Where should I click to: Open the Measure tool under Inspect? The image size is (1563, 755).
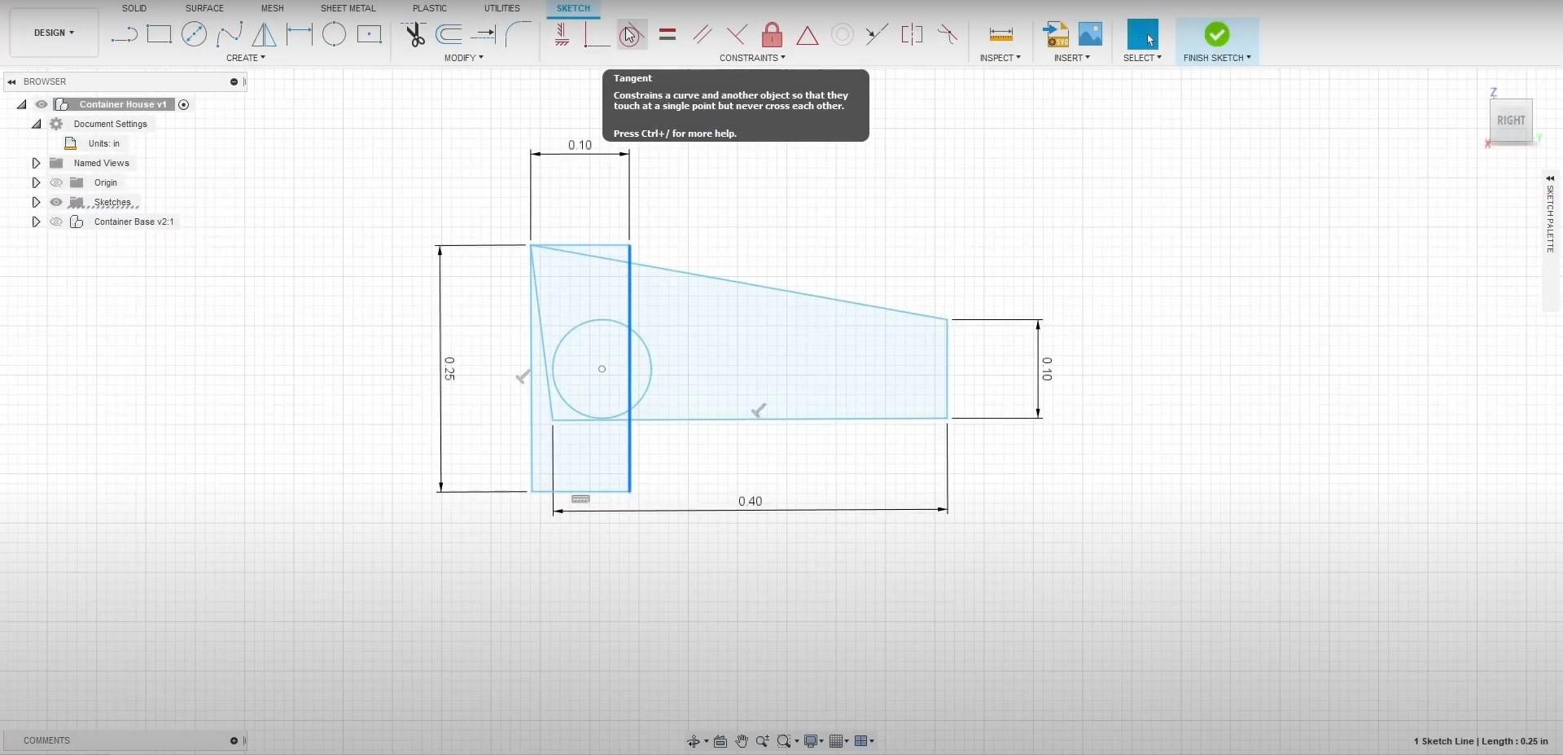pyautogui.click(x=1000, y=34)
